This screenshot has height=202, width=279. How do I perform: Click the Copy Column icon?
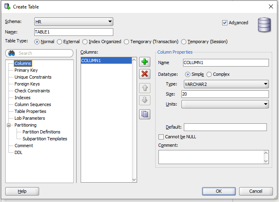tap(144, 114)
